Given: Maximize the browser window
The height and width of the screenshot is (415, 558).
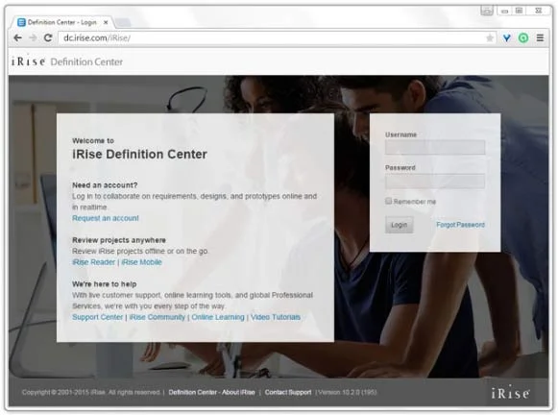Looking at the screenshot, I should (520, 11).
